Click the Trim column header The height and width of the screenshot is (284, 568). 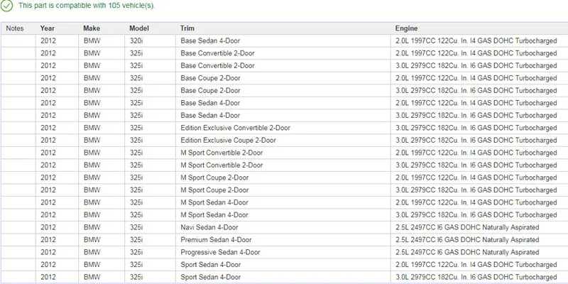coord(187,28)
